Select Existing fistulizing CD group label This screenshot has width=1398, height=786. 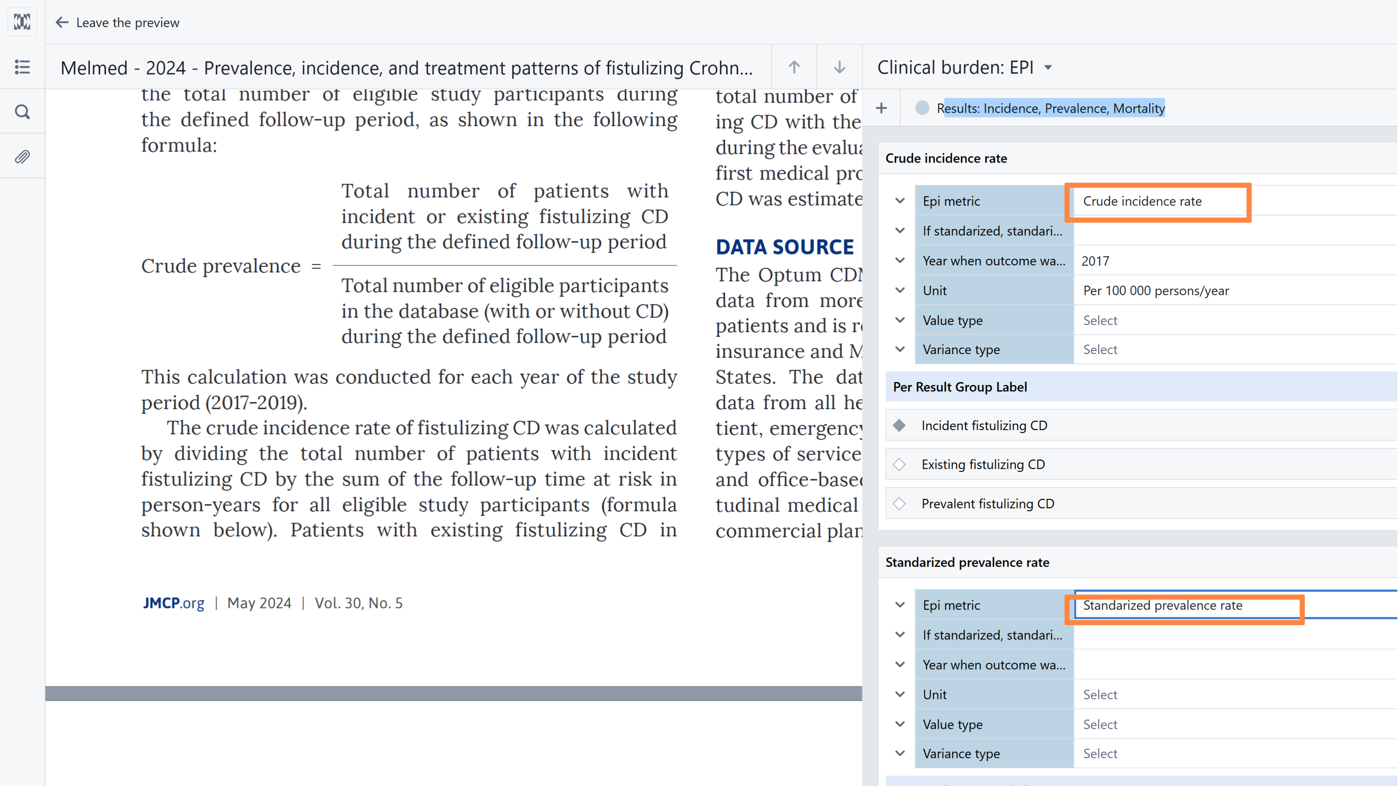click(x=1142, y=464)
